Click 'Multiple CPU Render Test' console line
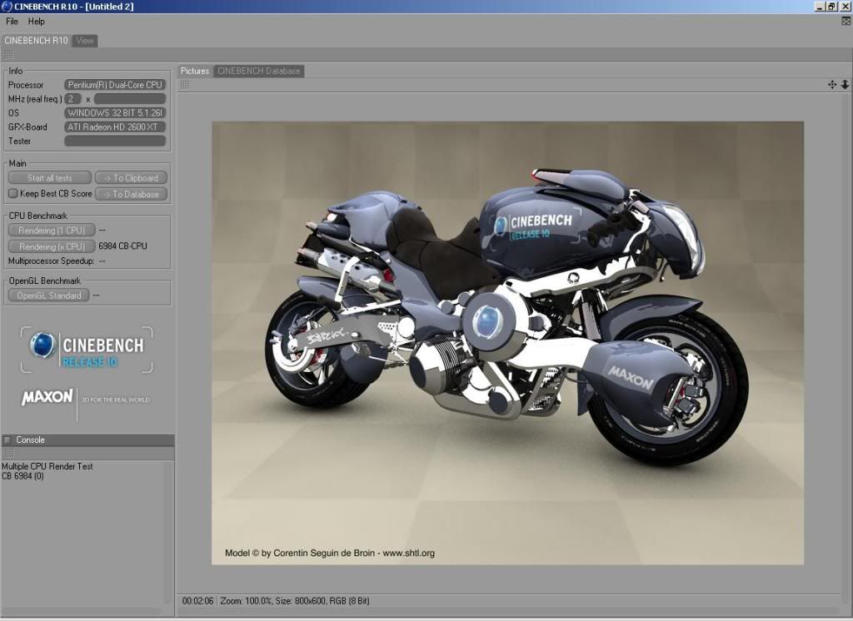The image size is (853, 621). [47, 466]
